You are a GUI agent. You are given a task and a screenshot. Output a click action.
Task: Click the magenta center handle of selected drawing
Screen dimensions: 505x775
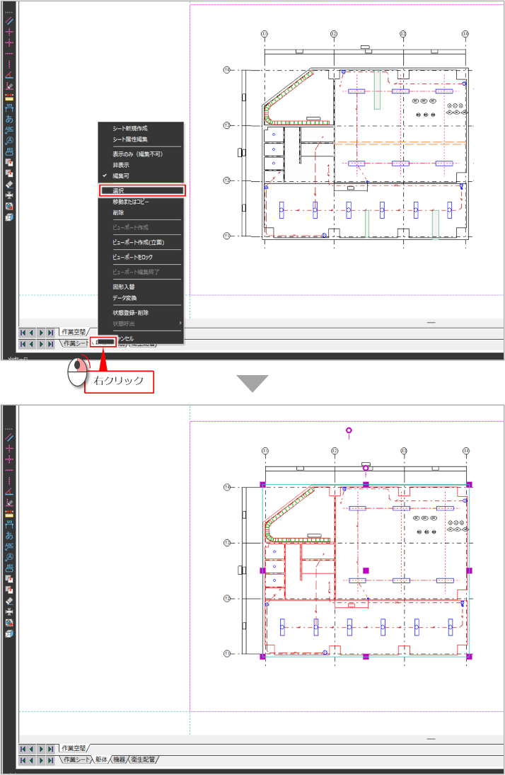366,570
